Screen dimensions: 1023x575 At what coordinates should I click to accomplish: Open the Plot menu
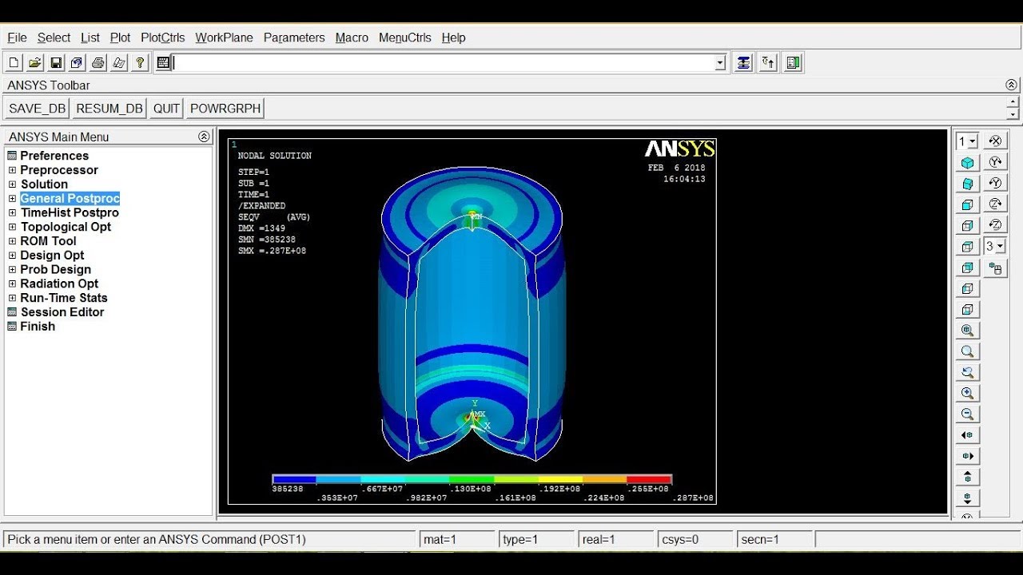click(x=120, y=38)
